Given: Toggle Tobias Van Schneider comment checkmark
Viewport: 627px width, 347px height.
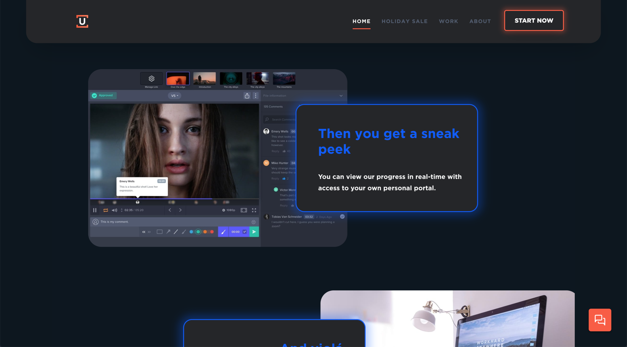Looking at the screenshot, I should click(342, 217).
